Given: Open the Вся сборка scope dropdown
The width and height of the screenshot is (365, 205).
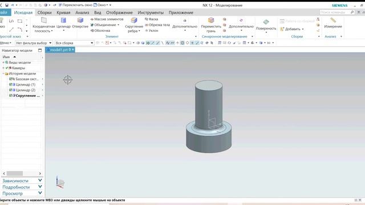Looking at the screenshot, I should click(x=74, y=43).
